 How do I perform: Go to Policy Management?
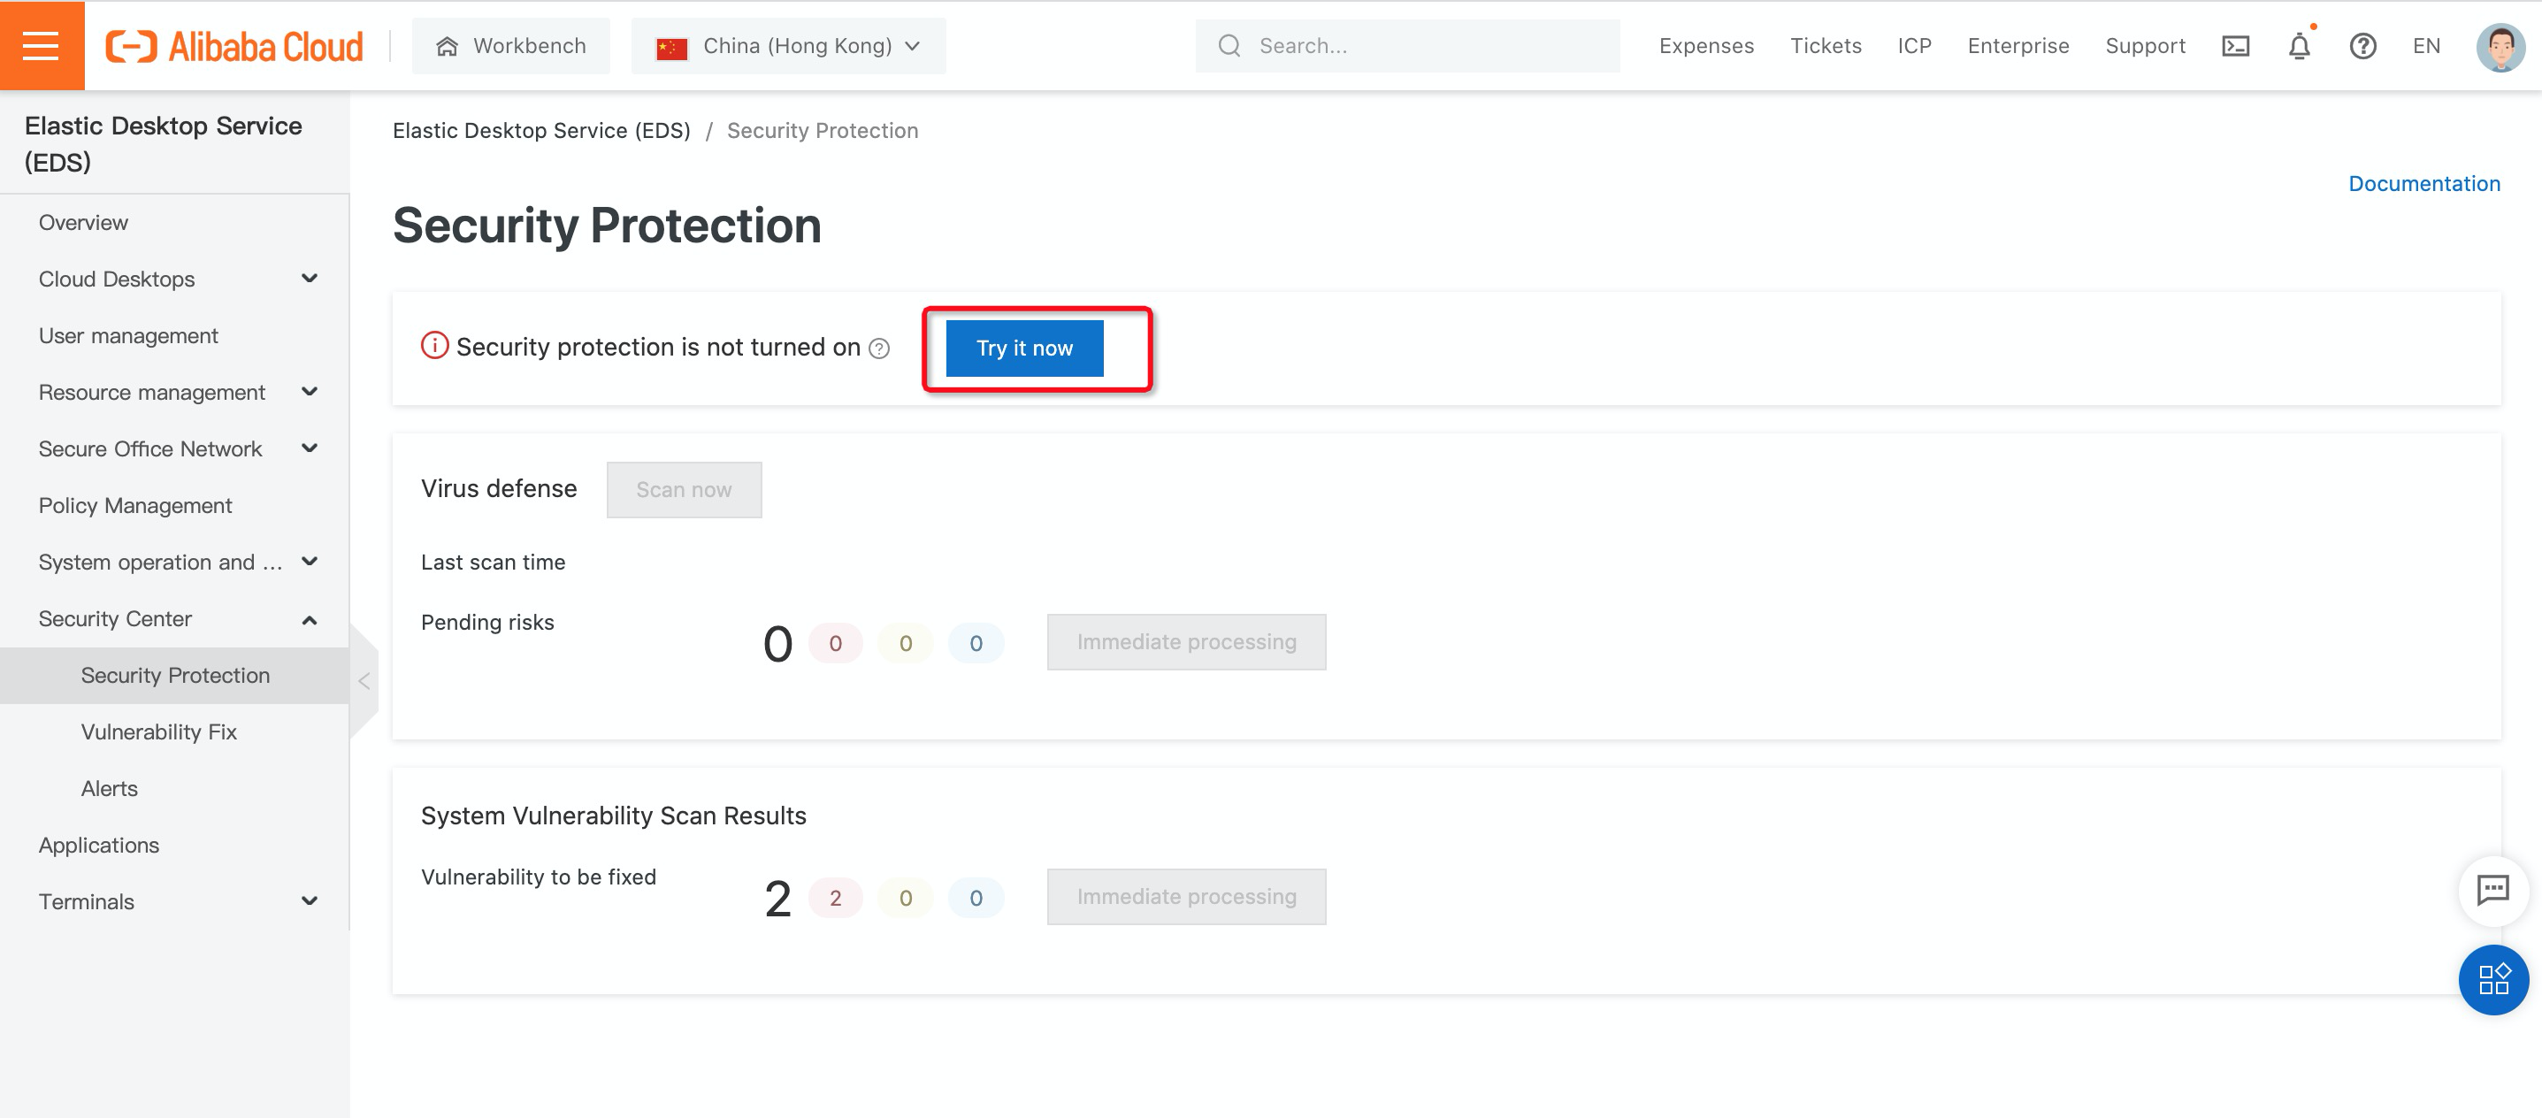tap(135, 505)
